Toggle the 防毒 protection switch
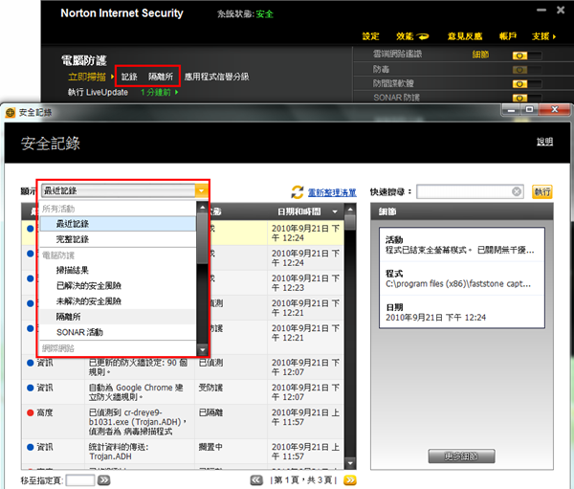574x489 pixels. pos(526,70)
